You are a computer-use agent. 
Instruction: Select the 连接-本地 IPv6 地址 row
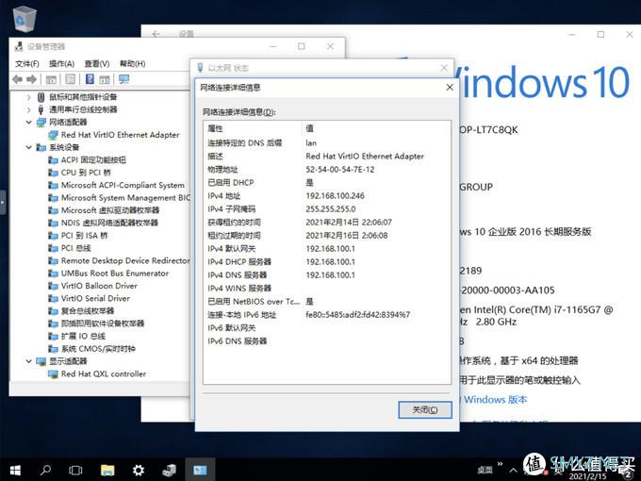(327, 314)
